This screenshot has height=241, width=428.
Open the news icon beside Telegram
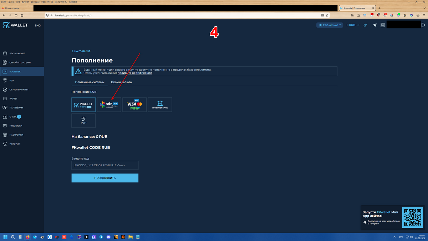(383, 25)
